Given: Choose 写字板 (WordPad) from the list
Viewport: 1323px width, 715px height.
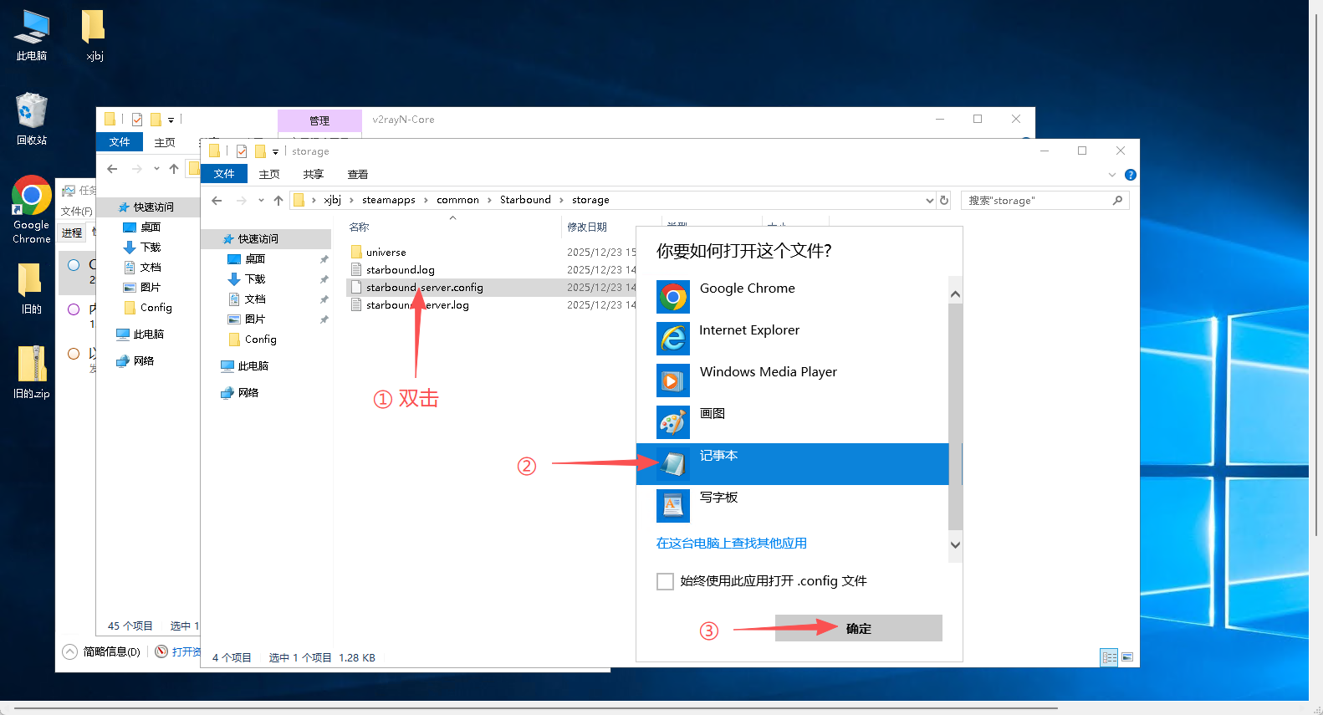Looking at the screenshot, I should coord(718,498).
